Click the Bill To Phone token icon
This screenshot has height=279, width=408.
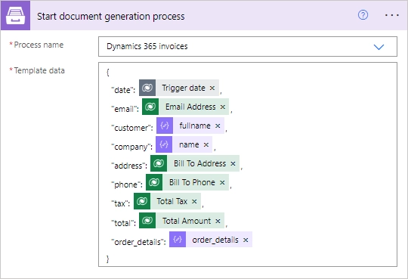(x=154, y=182)
